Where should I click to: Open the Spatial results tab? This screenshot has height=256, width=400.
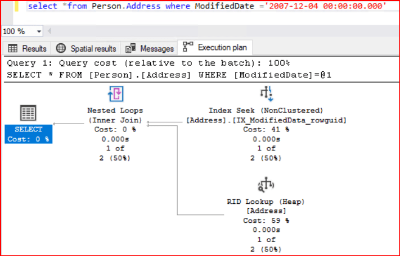[x=87, y=48]
